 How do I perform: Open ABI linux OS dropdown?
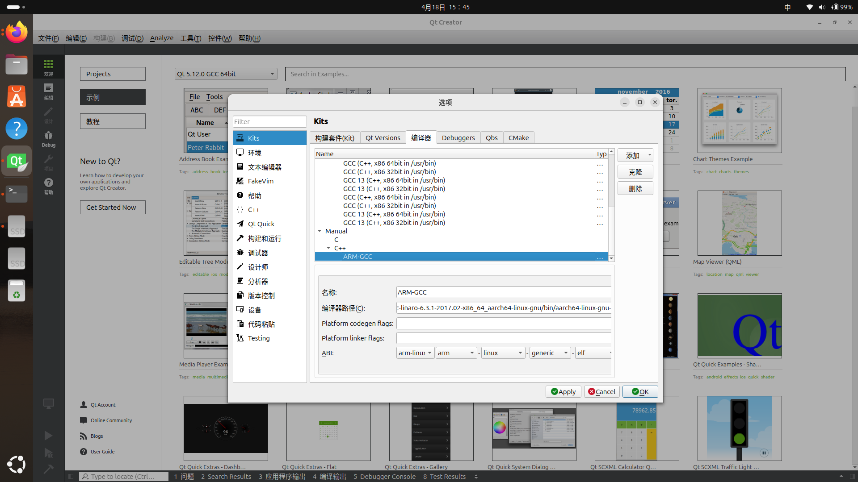503,353
